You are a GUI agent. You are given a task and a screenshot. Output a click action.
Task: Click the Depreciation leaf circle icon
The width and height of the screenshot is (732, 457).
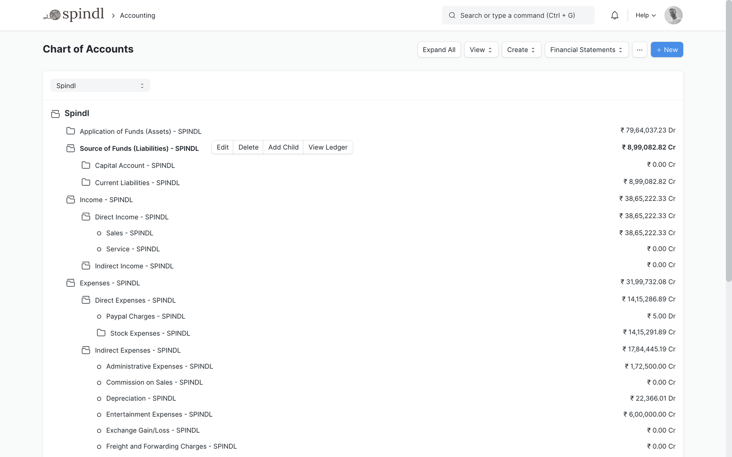99,399
